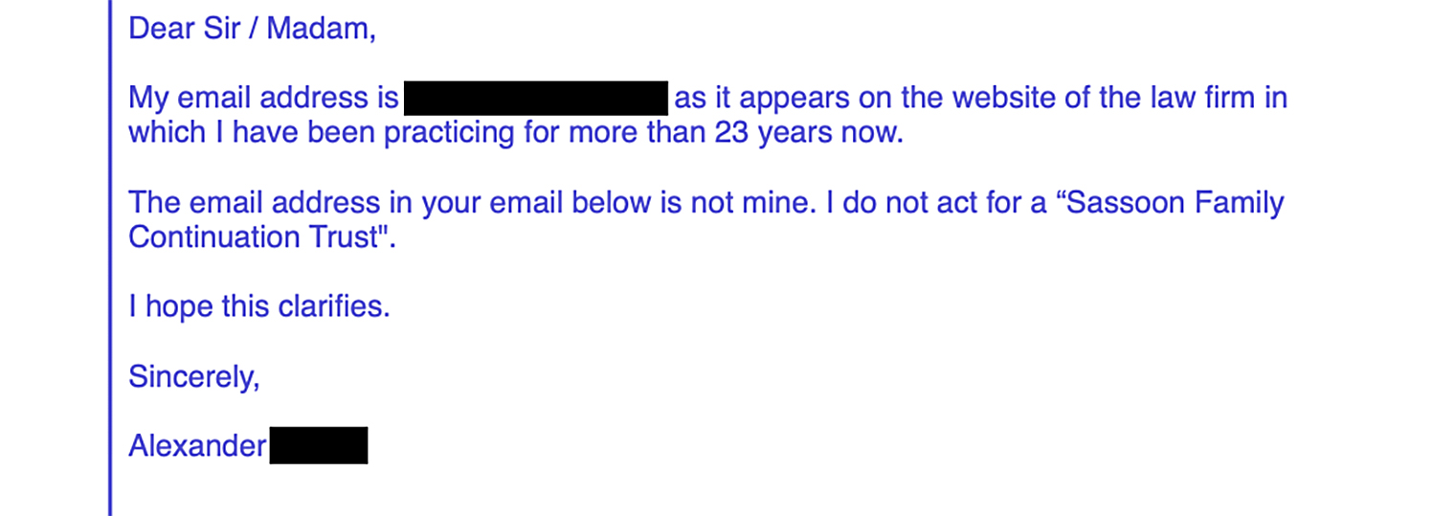The height and width of the screenshot is (516, 1432).
Task: Click the "I hope this clarifies." sentence
Action: click(259, 307)
